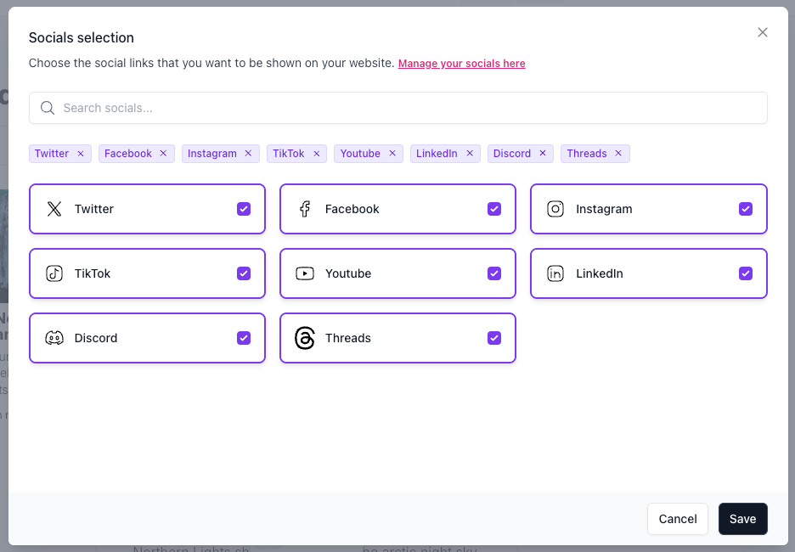Uncheck the Instagram checkbox
The image size is (795, 552).
[x=746, y=209]
